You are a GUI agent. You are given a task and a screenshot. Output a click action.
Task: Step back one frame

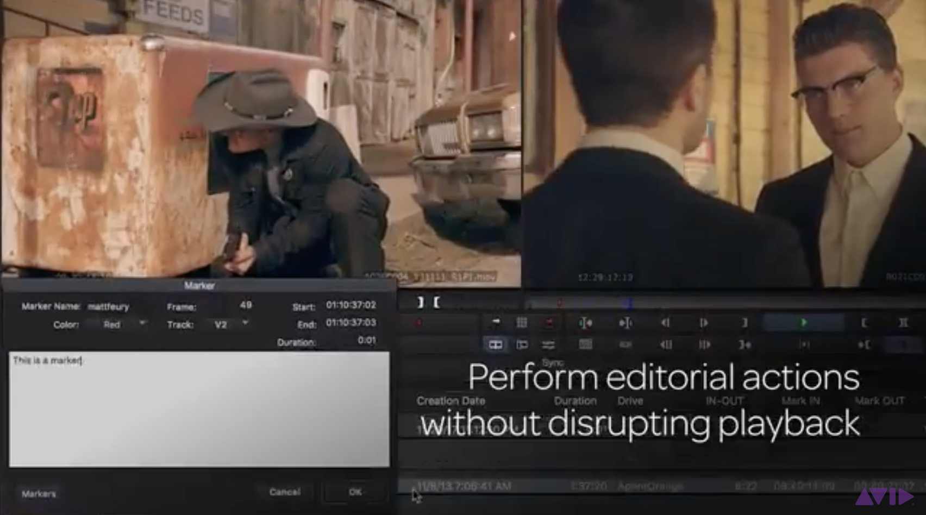point(665,323)
